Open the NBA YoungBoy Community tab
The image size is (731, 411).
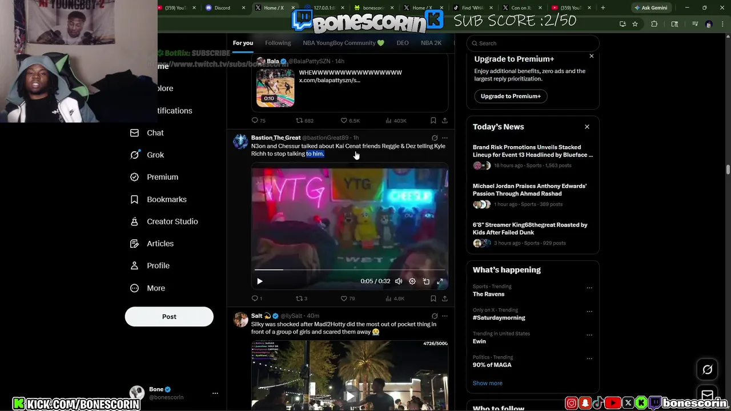[343, 43]
